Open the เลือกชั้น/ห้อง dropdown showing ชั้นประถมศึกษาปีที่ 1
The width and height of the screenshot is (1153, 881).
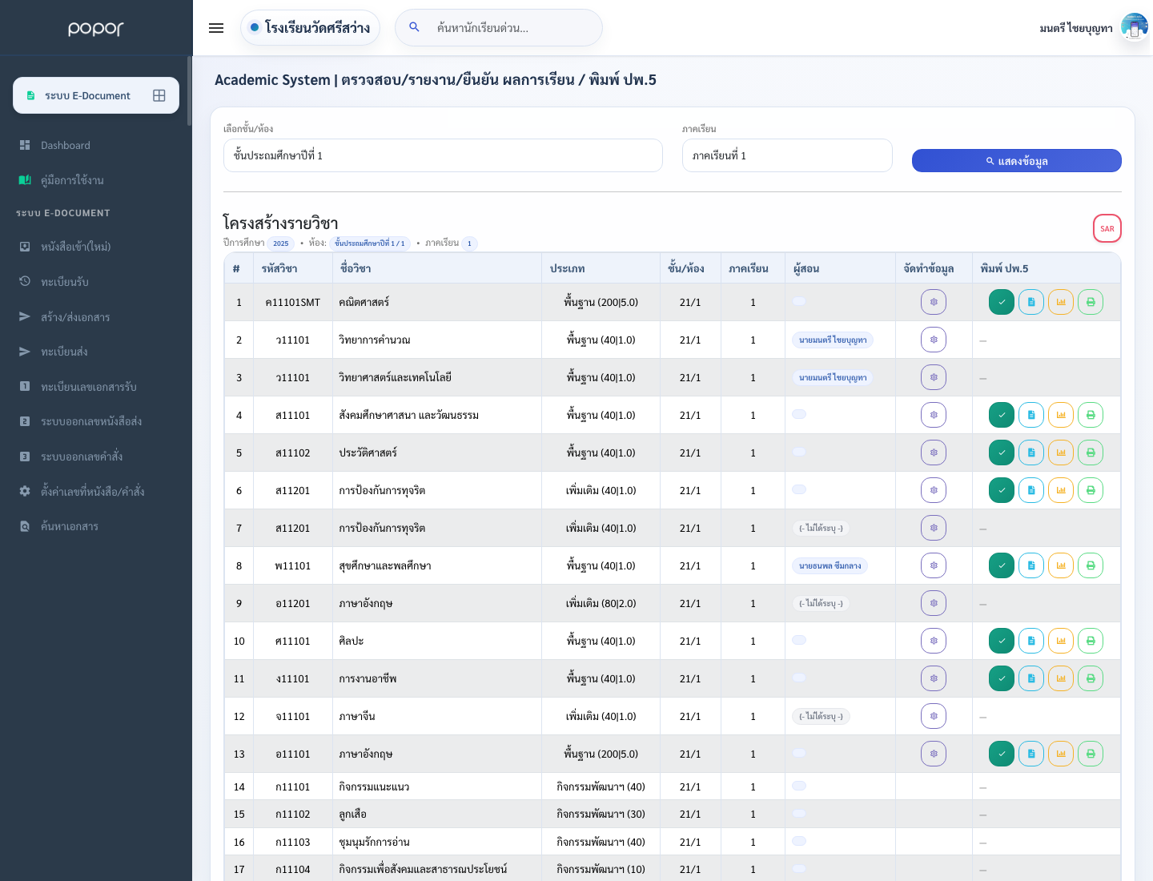coord(443,155)
